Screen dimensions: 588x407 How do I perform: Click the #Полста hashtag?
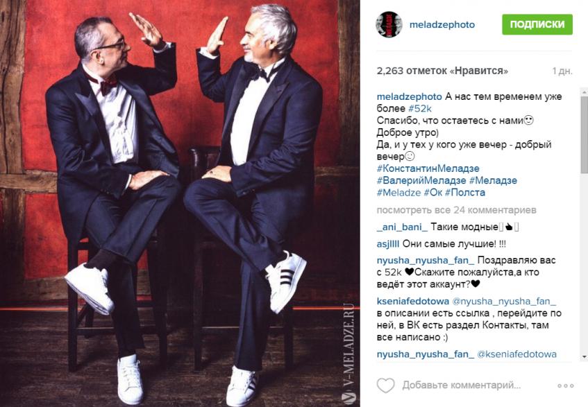click(464, 193)
